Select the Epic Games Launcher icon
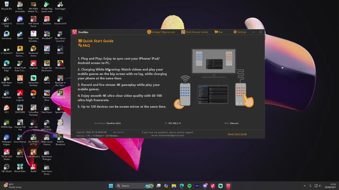This screenshot has height=190, width=339. point(60,37)
